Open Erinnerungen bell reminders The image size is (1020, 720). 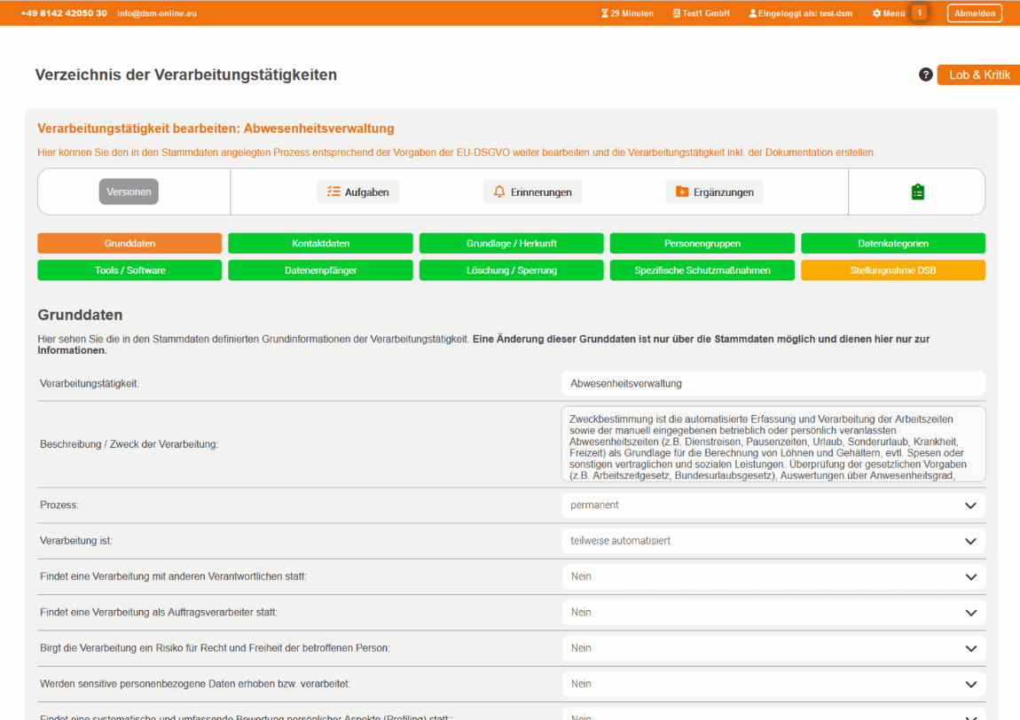(532, 192)
